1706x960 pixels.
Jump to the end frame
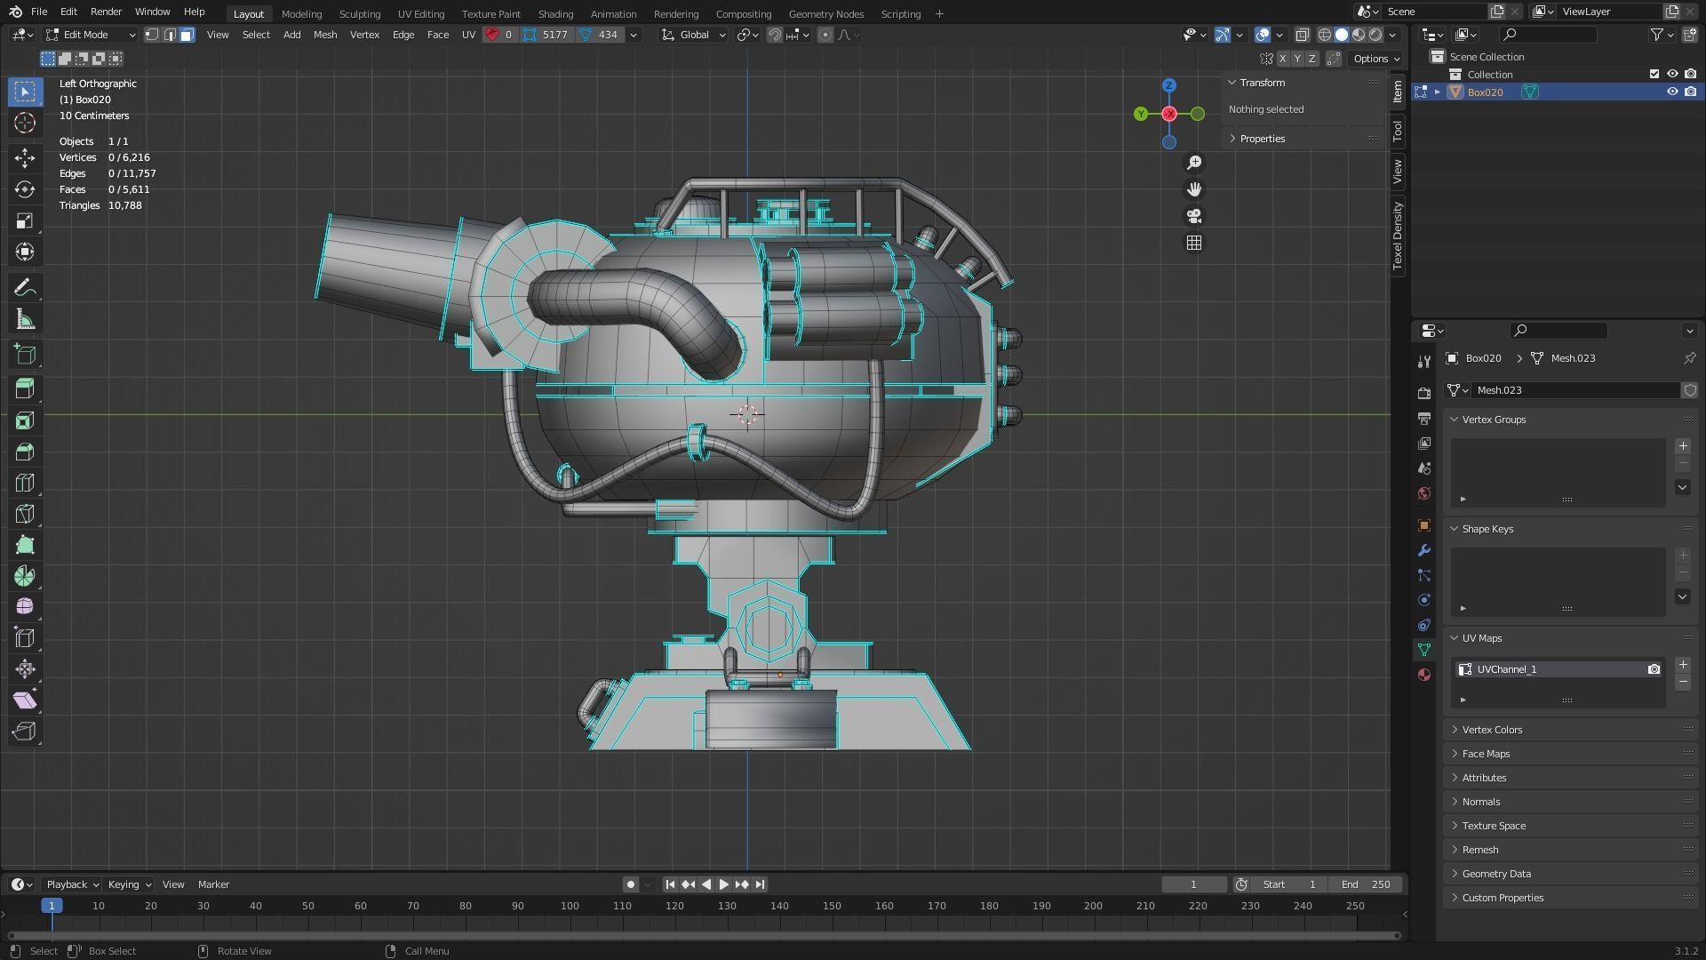[761, 884]
